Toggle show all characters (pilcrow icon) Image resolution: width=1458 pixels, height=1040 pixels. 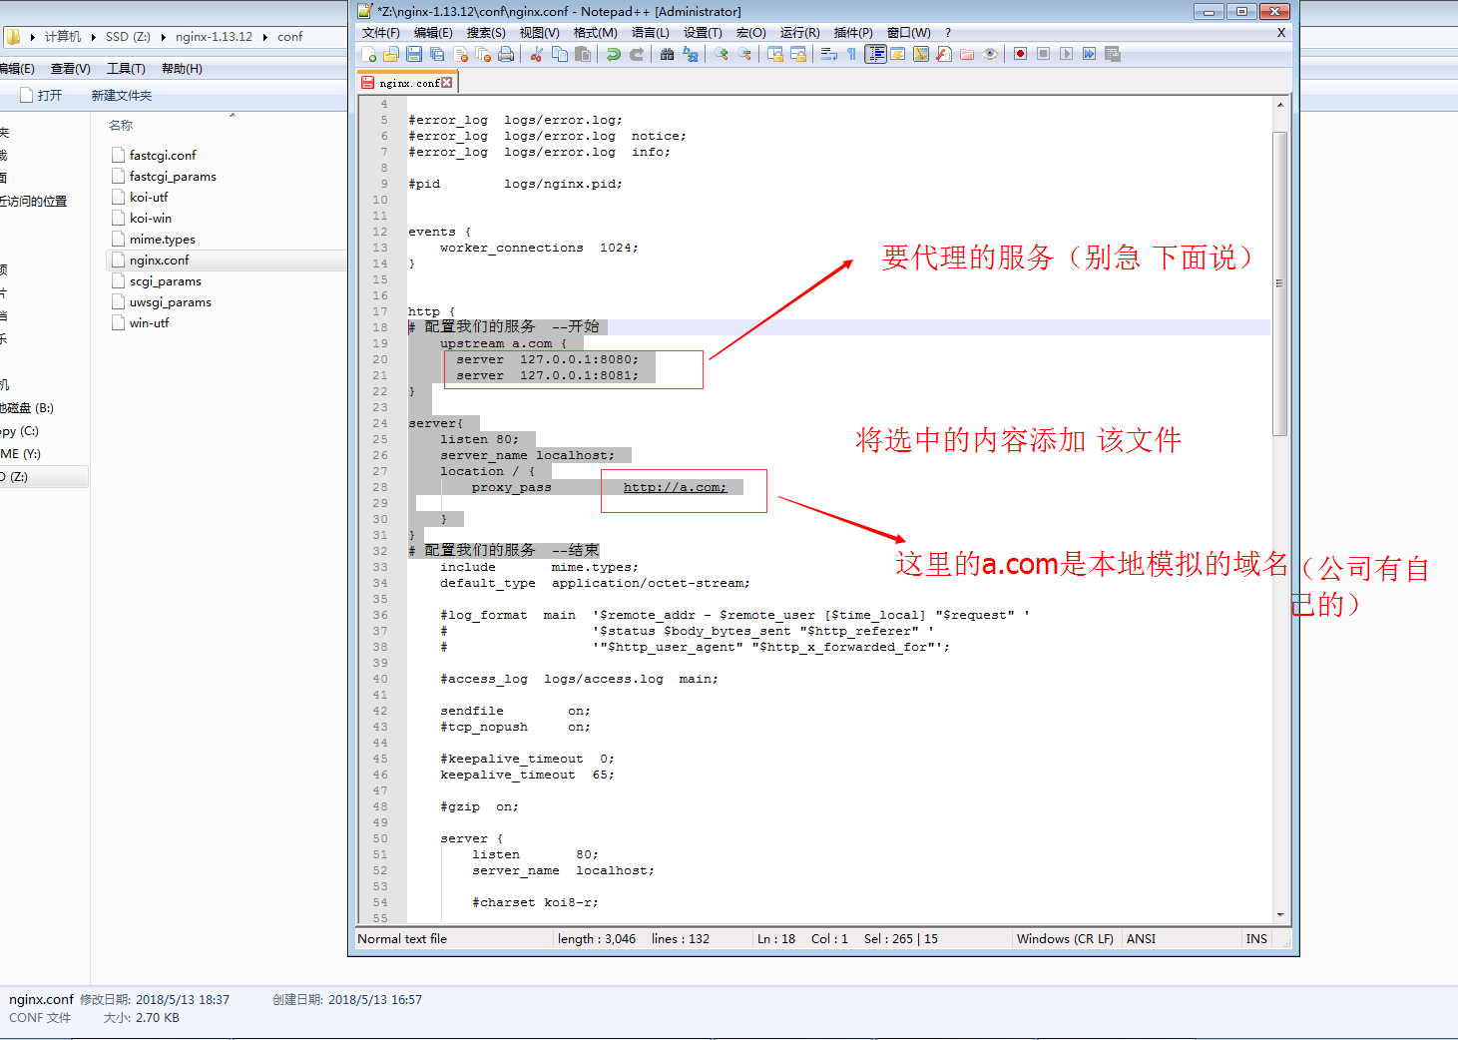pos(851,54)
